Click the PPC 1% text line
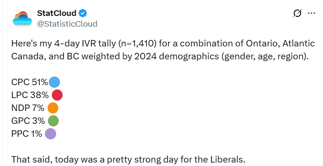Viewport: 323px width, 166px height. [27, 134]
